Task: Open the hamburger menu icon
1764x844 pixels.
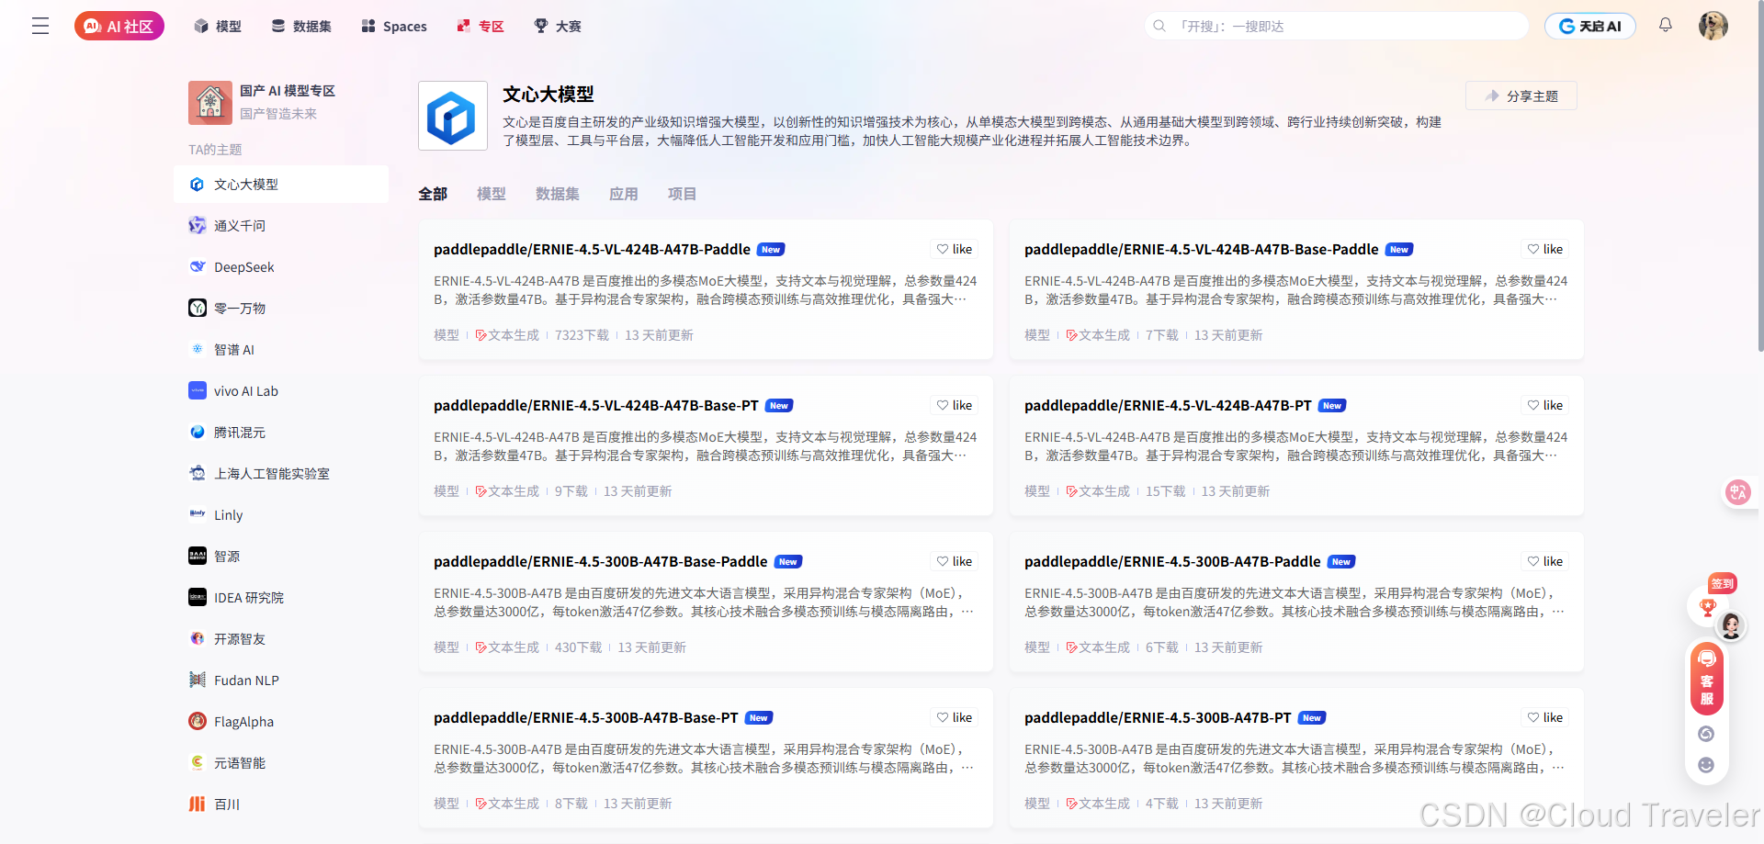Action: 40,26
